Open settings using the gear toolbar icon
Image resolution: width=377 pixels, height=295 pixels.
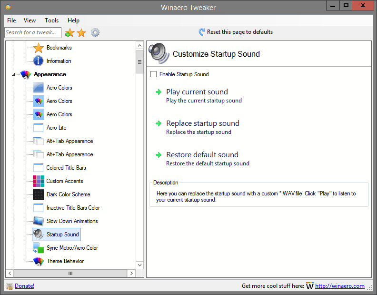(x=95, y=32)
